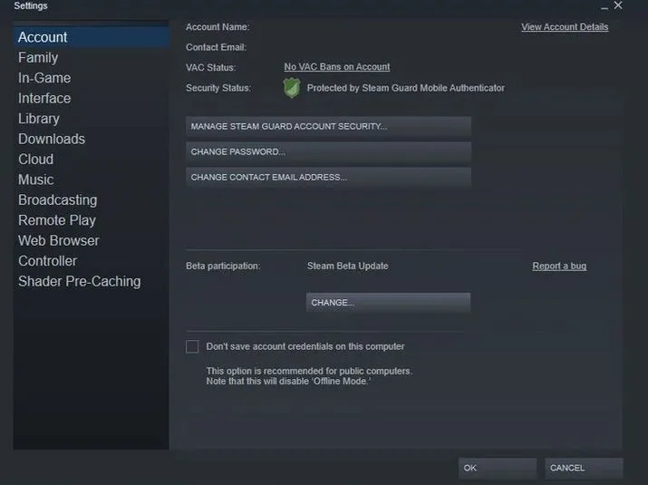This screenshot has width=648, height=485.
Task: Click View Account Details link
Action: 565,27
